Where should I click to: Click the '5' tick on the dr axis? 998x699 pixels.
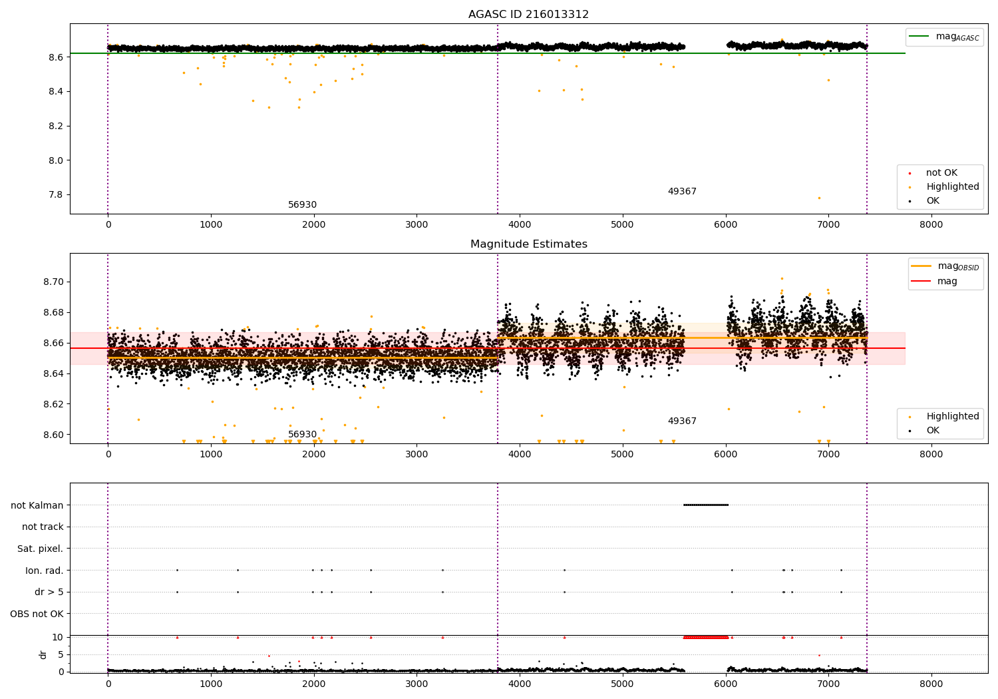point(61,654)
